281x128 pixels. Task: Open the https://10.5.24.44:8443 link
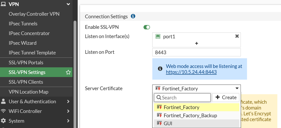pos(191,72)
